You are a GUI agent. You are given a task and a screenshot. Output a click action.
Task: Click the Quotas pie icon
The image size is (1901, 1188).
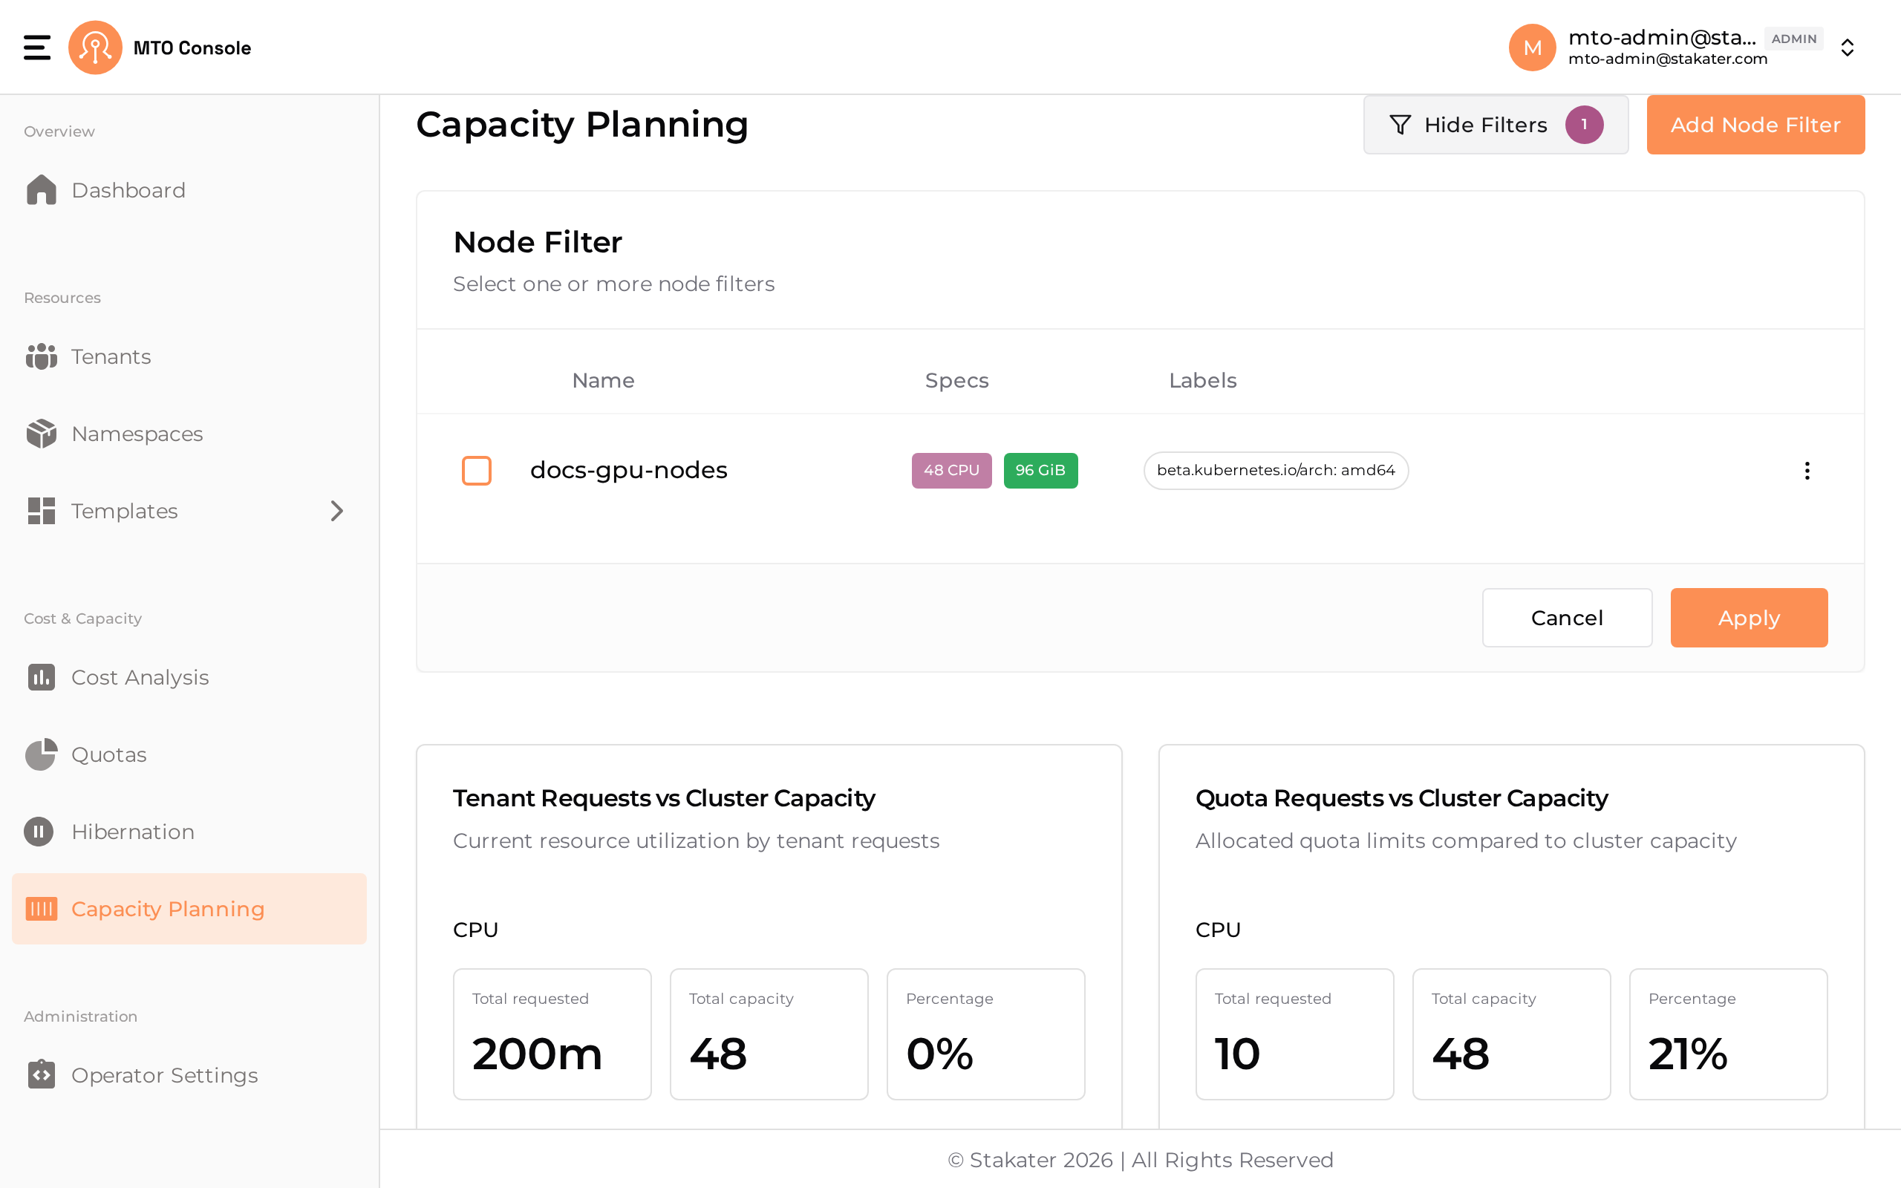coord(41,754)
